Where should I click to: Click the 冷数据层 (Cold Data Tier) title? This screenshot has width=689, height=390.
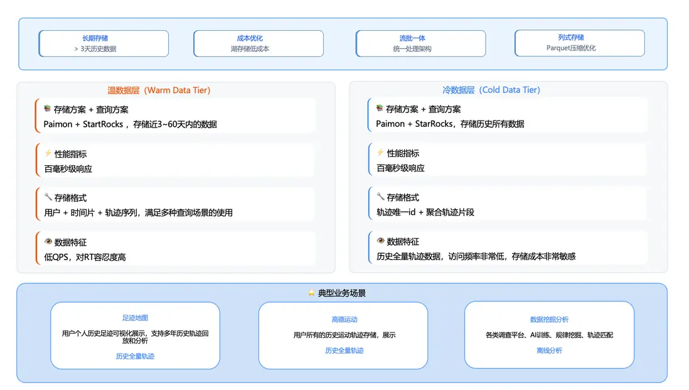(491, 90)
